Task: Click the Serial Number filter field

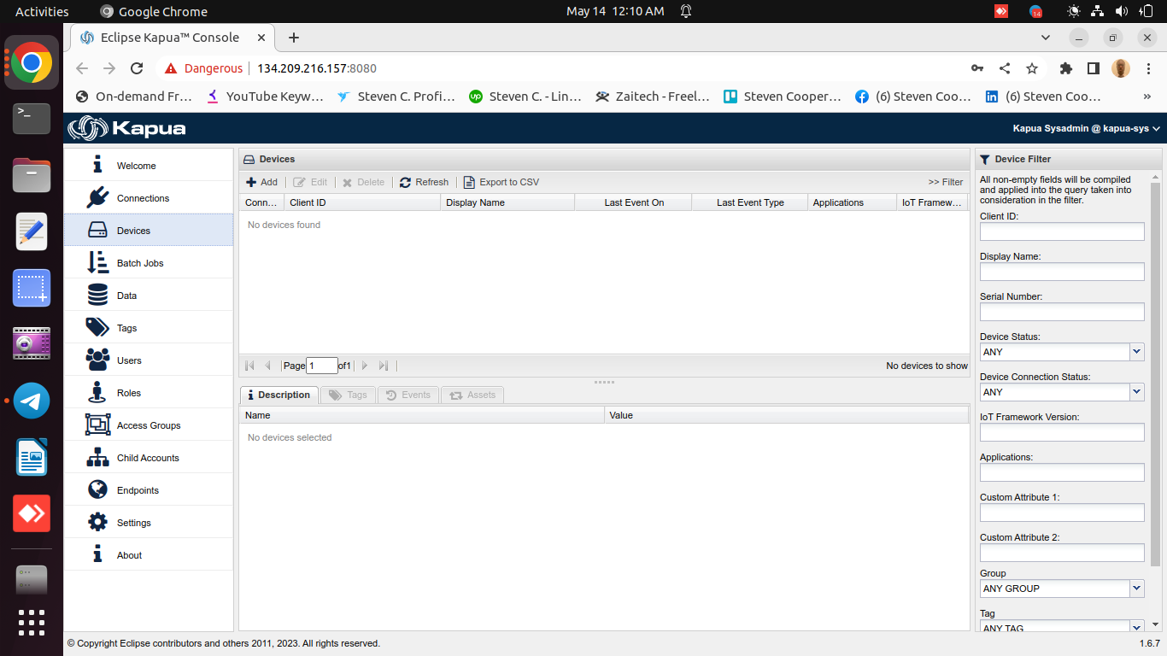Action: point(1062,312)
